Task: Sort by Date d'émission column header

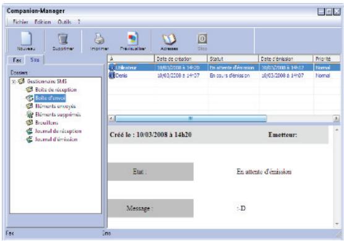Action: point(286,59)
